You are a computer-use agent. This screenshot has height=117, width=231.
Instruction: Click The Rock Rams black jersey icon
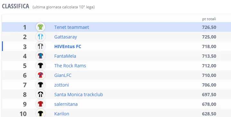coord(40,66)
